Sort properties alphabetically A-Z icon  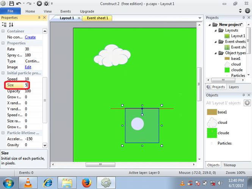coord(11,25)
